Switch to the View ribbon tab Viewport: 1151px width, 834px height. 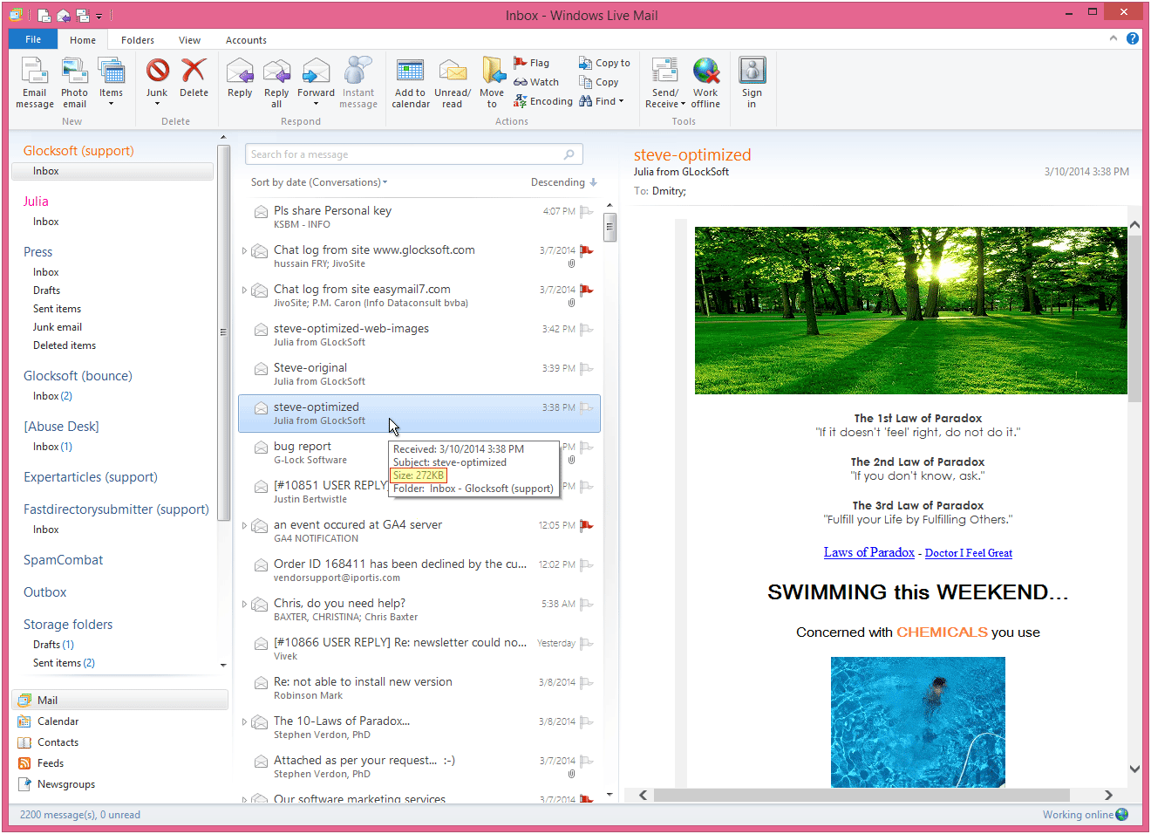(189, 40)
